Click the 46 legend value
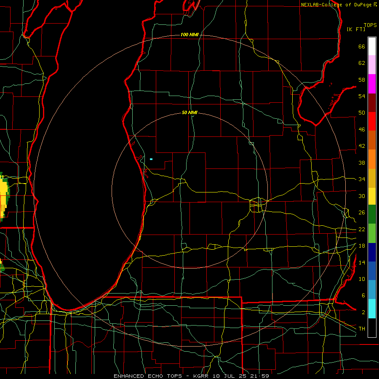The image size is (379, 379). [x=362, y=130]
